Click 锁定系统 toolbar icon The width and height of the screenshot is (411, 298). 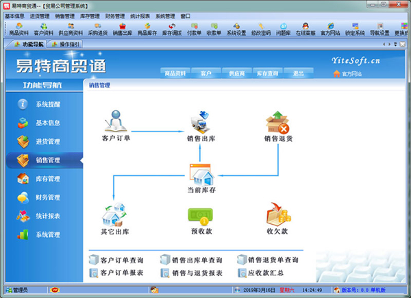tap(355, 29)
